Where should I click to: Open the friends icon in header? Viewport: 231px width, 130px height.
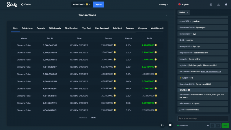pyautogui.click(x=219, y=5)
